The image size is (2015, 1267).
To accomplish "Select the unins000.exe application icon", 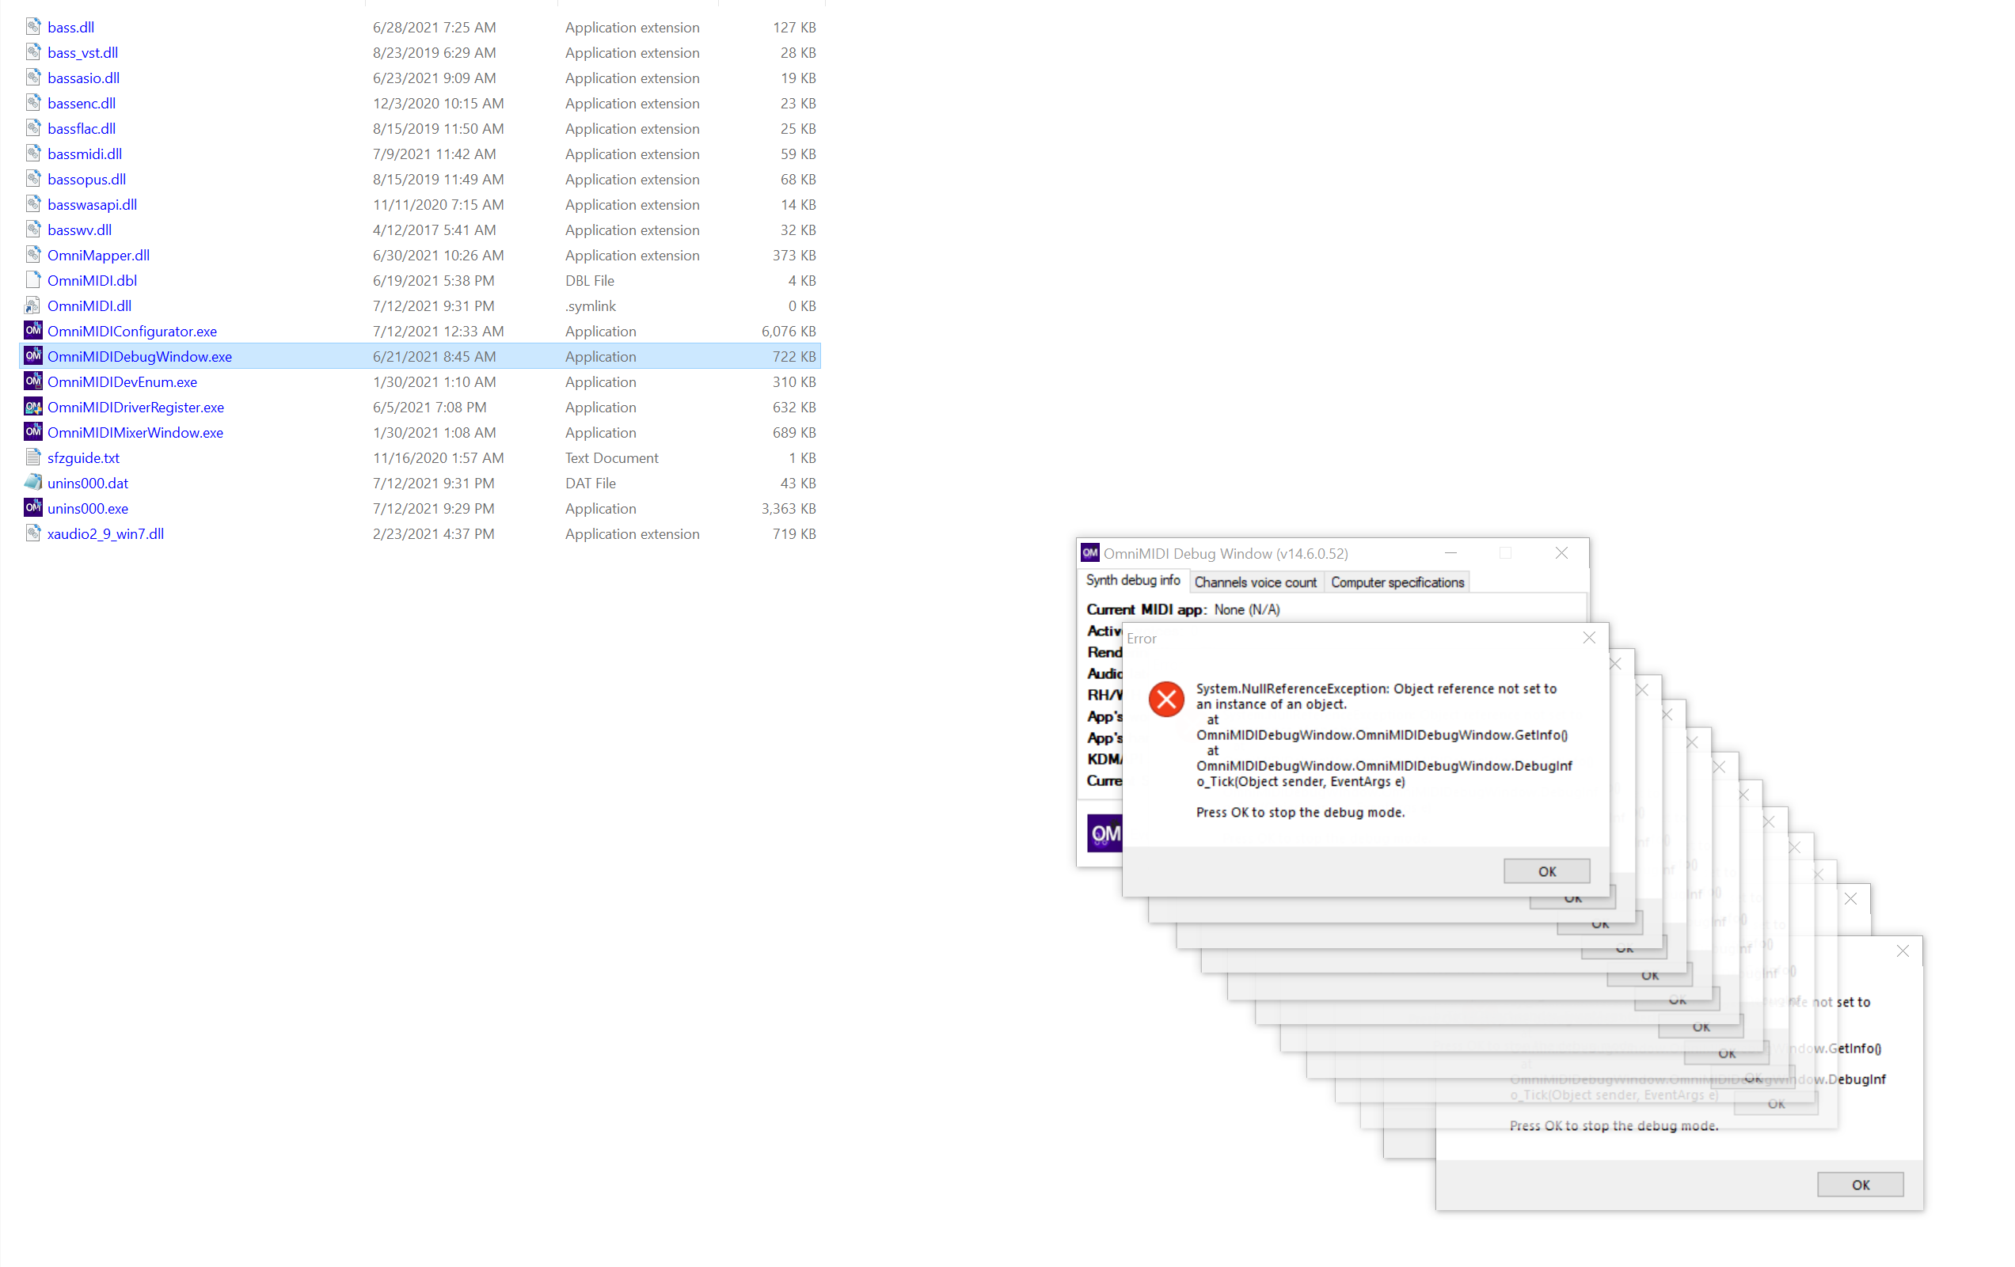I will point(33,507).
